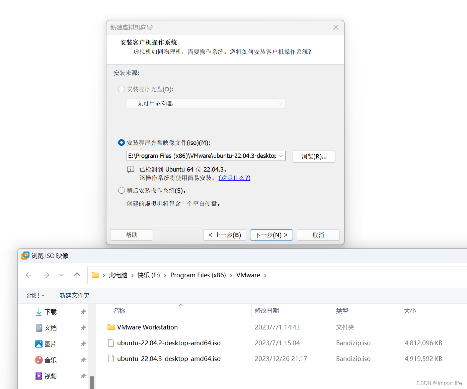Open the 这是什么? help link
The height and width of the screenshot is (389, 467).
(x=234, y=178)
